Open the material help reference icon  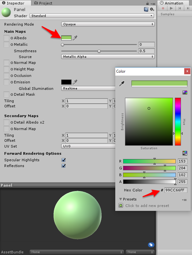click(146, 9)
